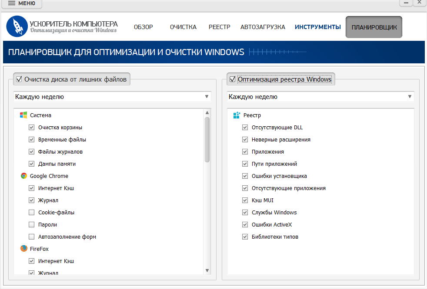Click scroll up arrow in cleanup list

click(x=207, y=112)
